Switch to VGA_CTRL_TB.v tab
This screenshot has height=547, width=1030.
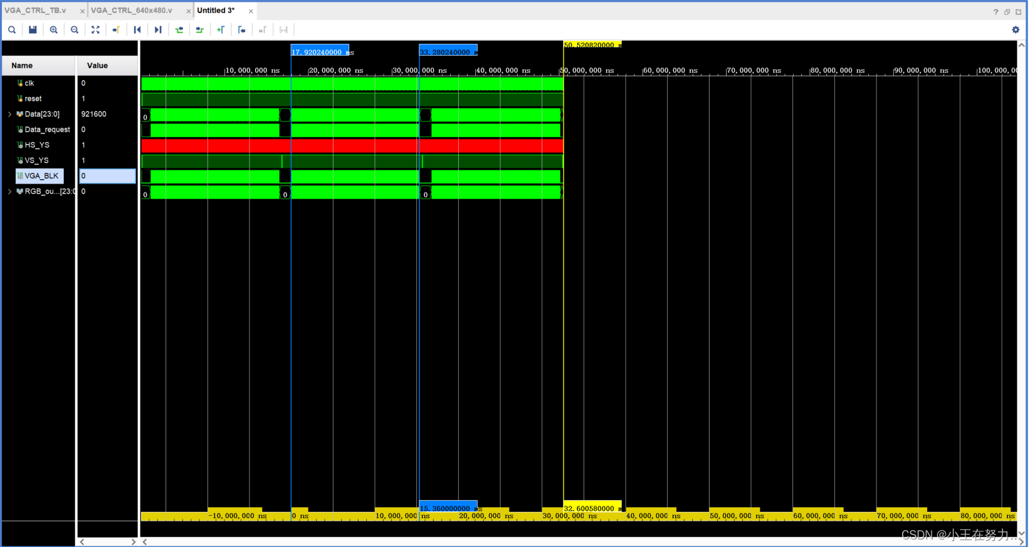pos(36,11)
